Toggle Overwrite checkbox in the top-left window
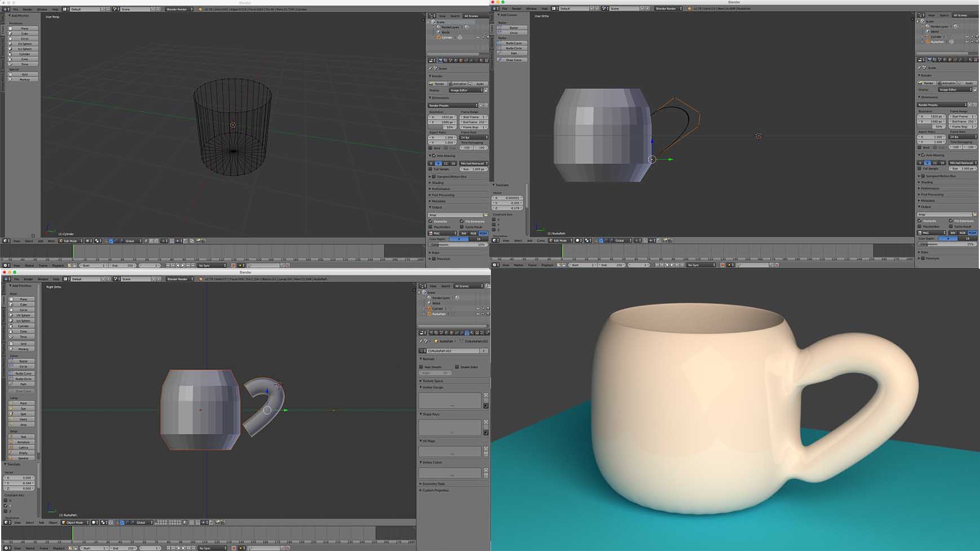 (x=431, y=221)
